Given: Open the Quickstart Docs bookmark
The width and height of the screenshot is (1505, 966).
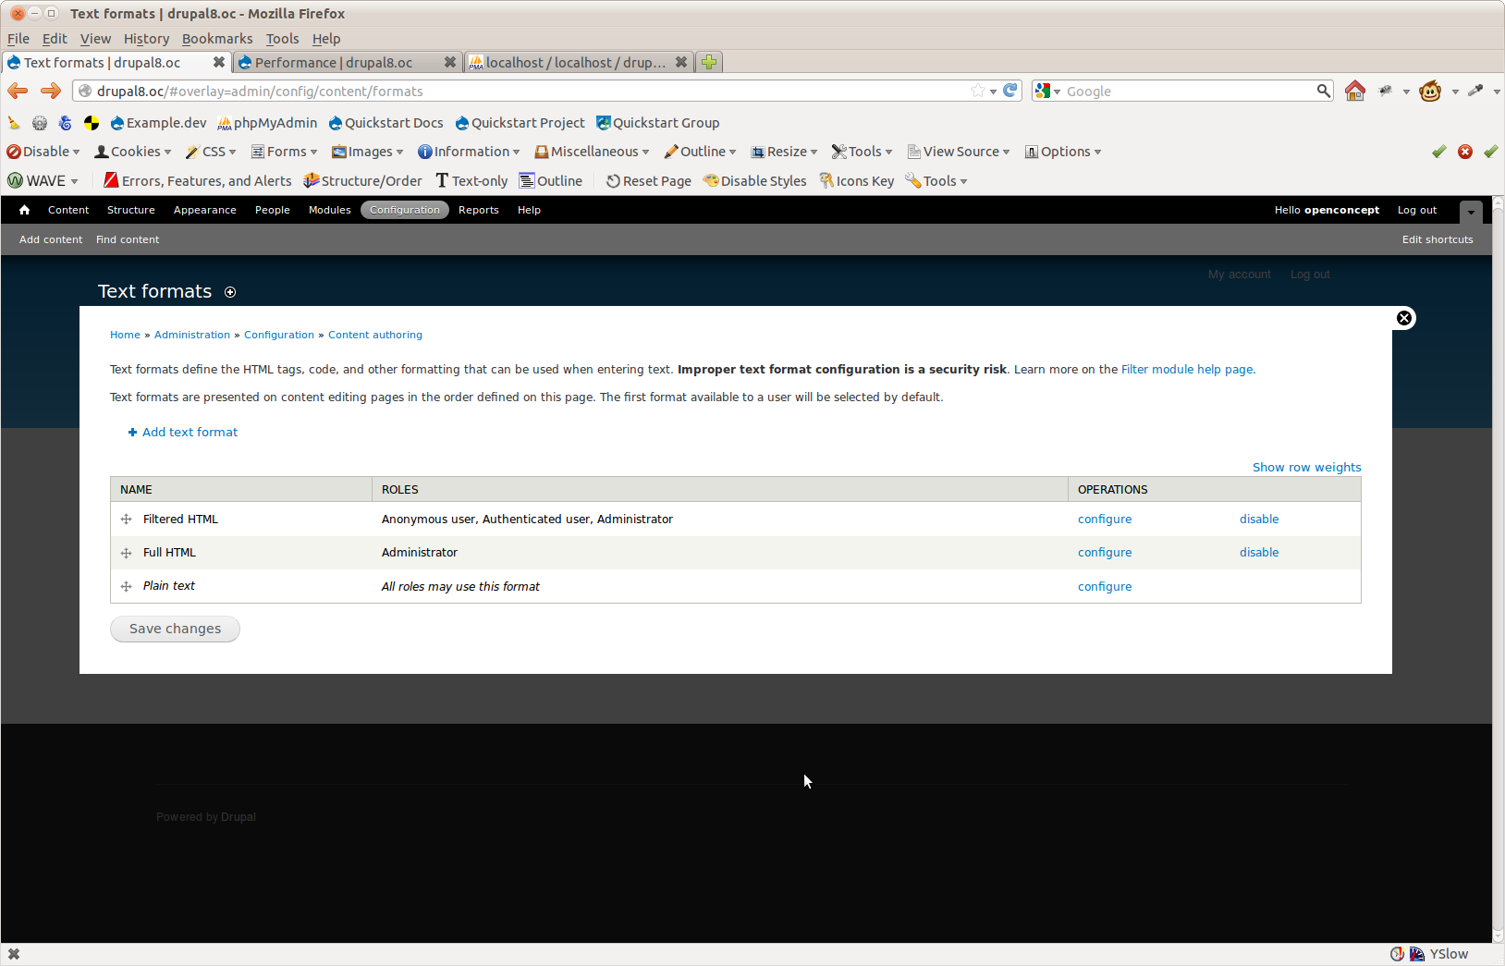Looking at the screenshot, I should pyautogui.click(x=385, y=123).
